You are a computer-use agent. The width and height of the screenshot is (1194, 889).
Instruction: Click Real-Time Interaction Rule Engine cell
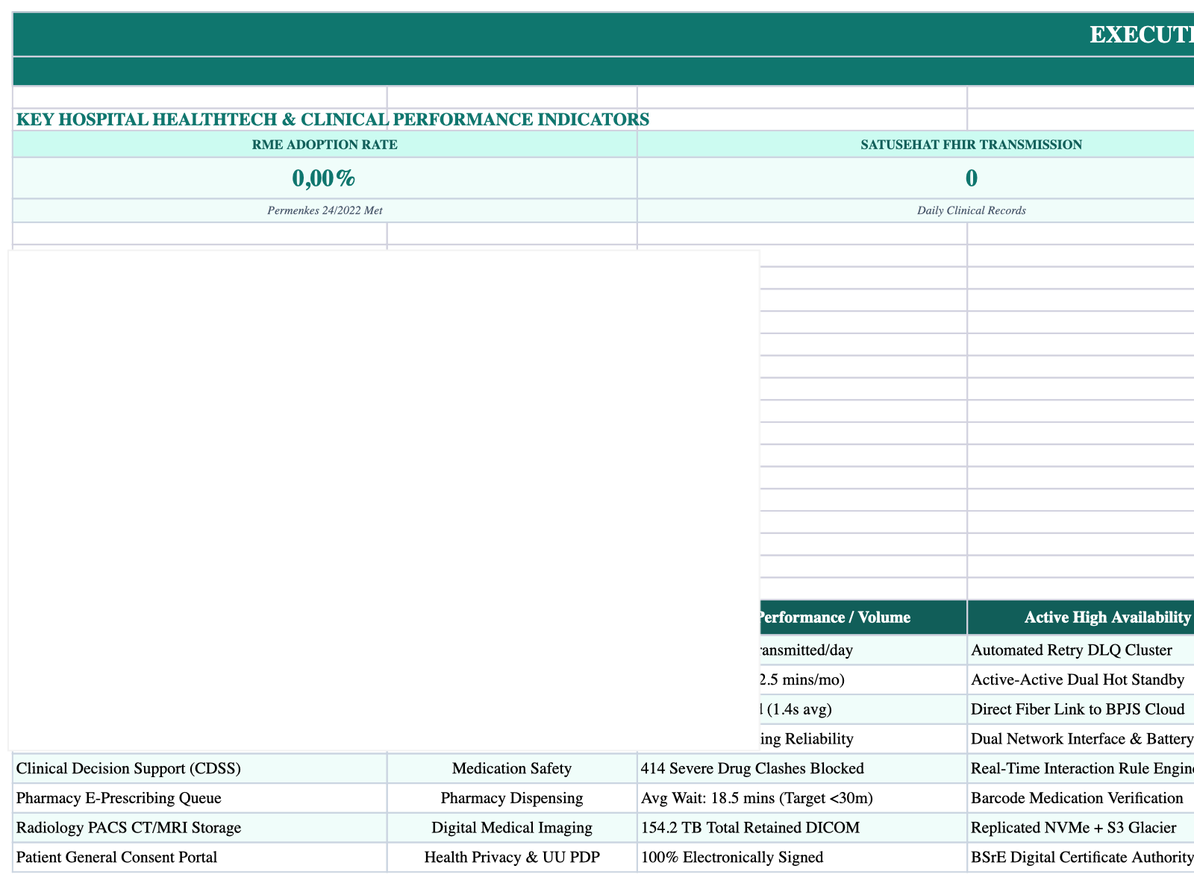point(1081,768)
